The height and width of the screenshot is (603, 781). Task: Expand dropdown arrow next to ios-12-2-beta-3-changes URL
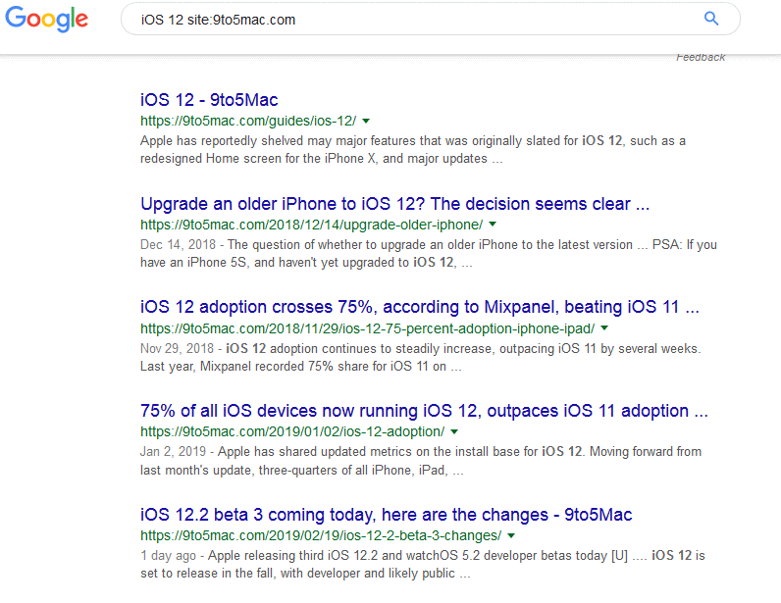pos(511,535)
